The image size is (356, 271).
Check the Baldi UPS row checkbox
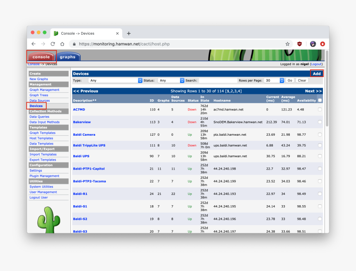coord(319,156)
